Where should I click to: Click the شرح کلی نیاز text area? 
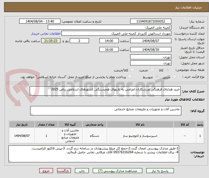click(x=105, y=91)
